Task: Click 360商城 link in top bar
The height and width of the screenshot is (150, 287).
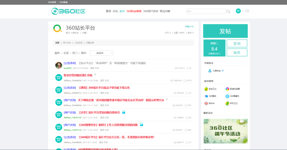Action: coord(63,2)
